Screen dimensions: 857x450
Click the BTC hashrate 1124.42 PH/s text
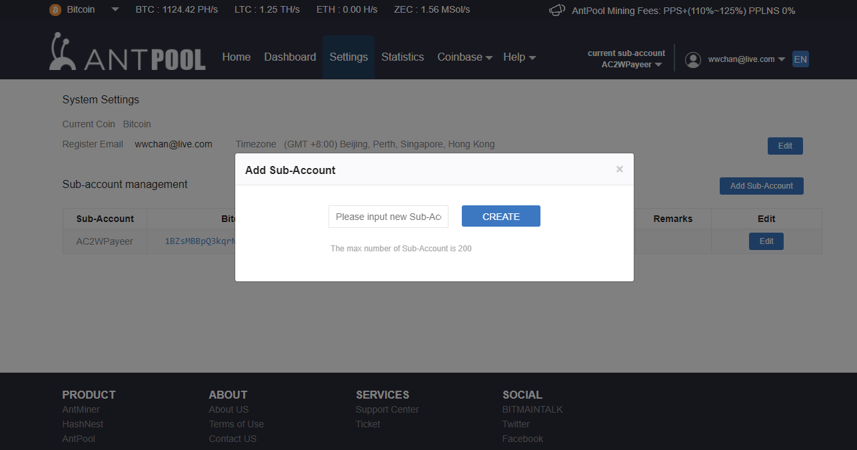coord(177,10)
